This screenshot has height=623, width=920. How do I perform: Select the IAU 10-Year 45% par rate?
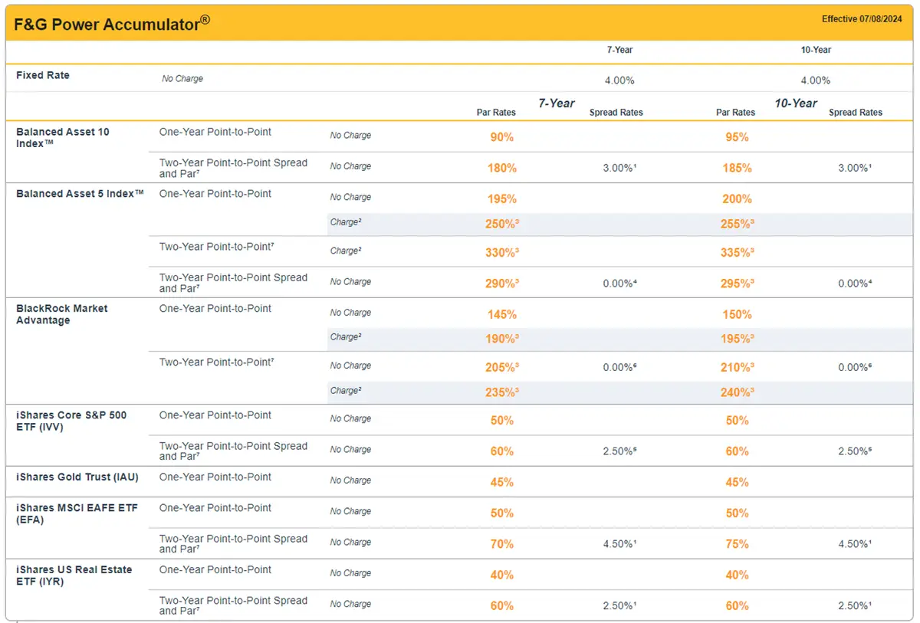pyautogui.click(x=738, y=483)
